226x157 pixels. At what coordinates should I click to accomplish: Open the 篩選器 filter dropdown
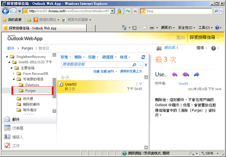(x=109, y=57)
